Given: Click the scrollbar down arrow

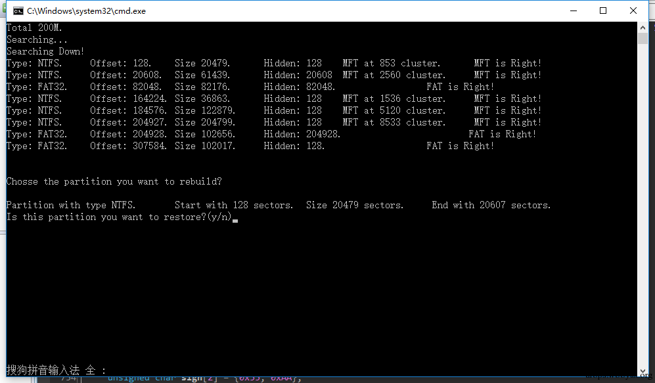Looking at the screenshot, I should 643,371.
